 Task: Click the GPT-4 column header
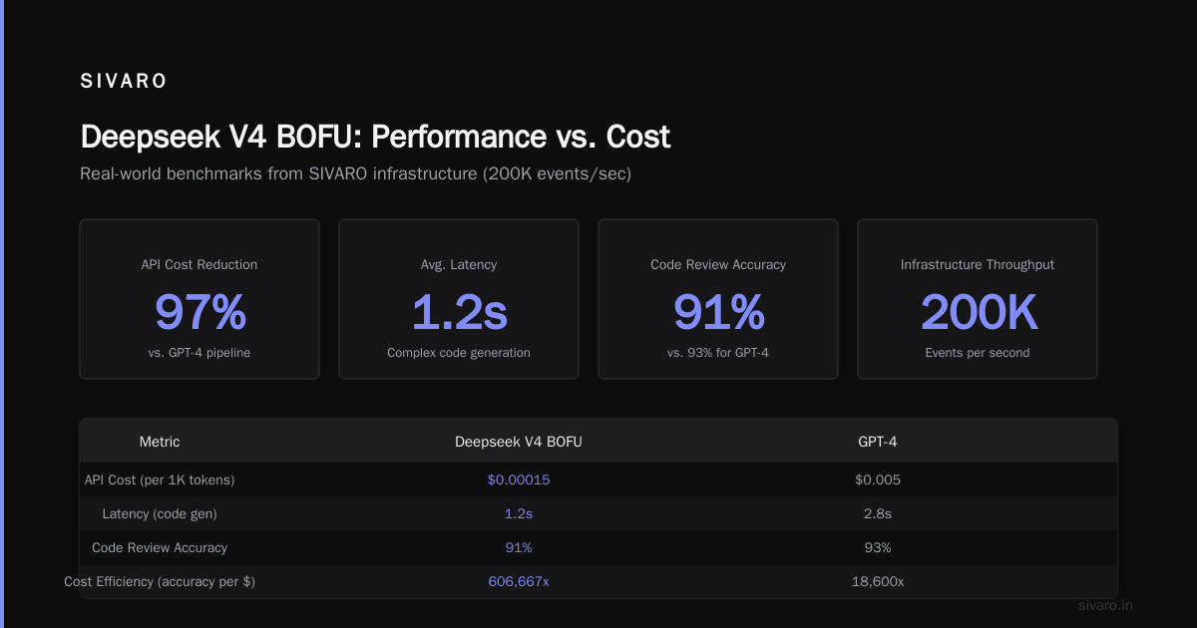[x=878, y=441]
